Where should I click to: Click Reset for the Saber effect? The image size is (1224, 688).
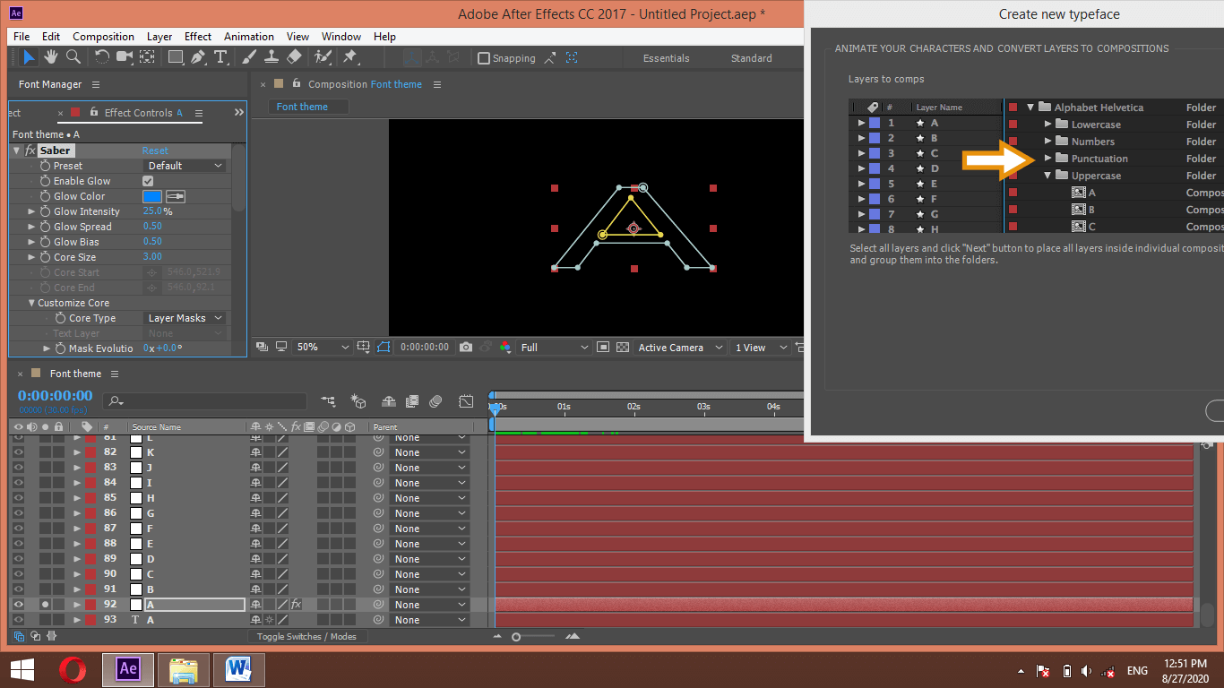[155, 150]
